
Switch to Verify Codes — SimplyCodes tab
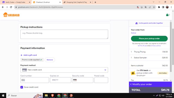pyautogui.click(x=15, y=2)
